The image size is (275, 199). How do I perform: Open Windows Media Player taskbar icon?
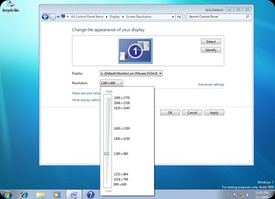point(57,195)
